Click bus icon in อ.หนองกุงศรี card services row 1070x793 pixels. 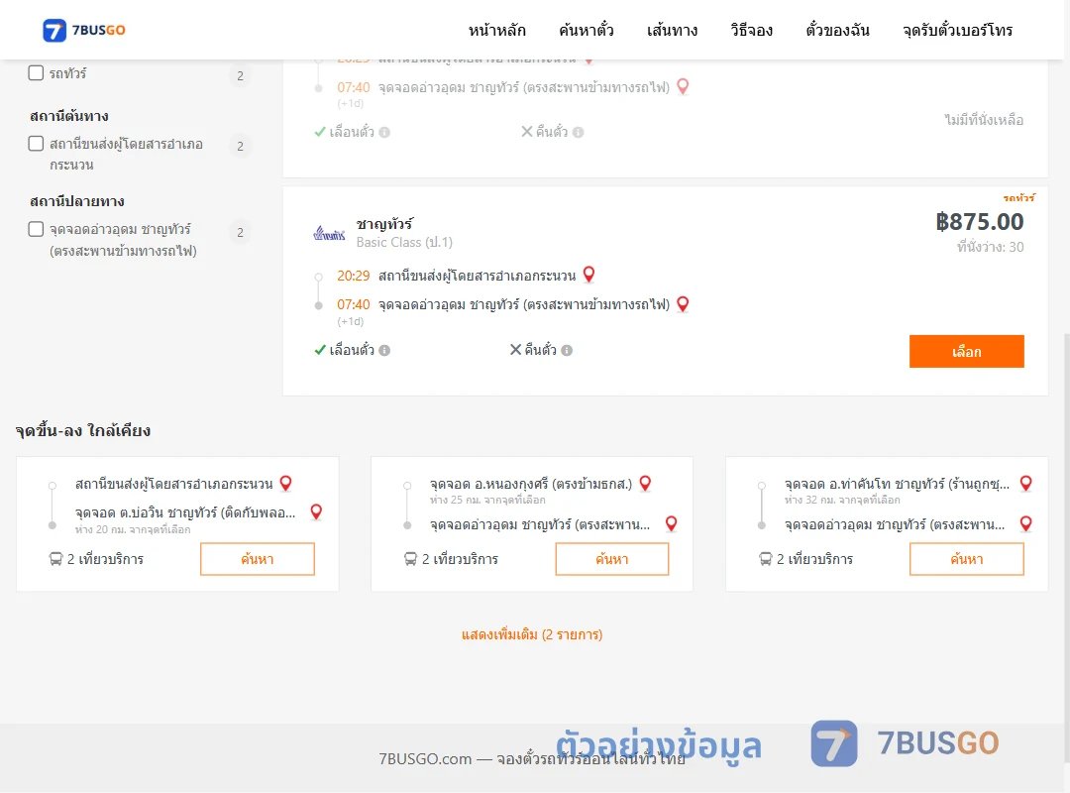[x=410, y=559]
